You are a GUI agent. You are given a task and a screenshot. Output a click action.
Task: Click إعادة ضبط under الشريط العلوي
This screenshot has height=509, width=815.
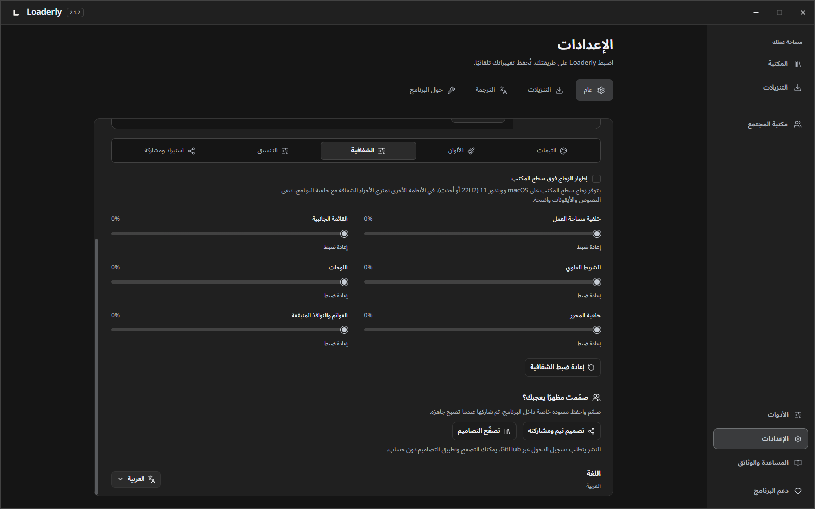click(588, 296)
